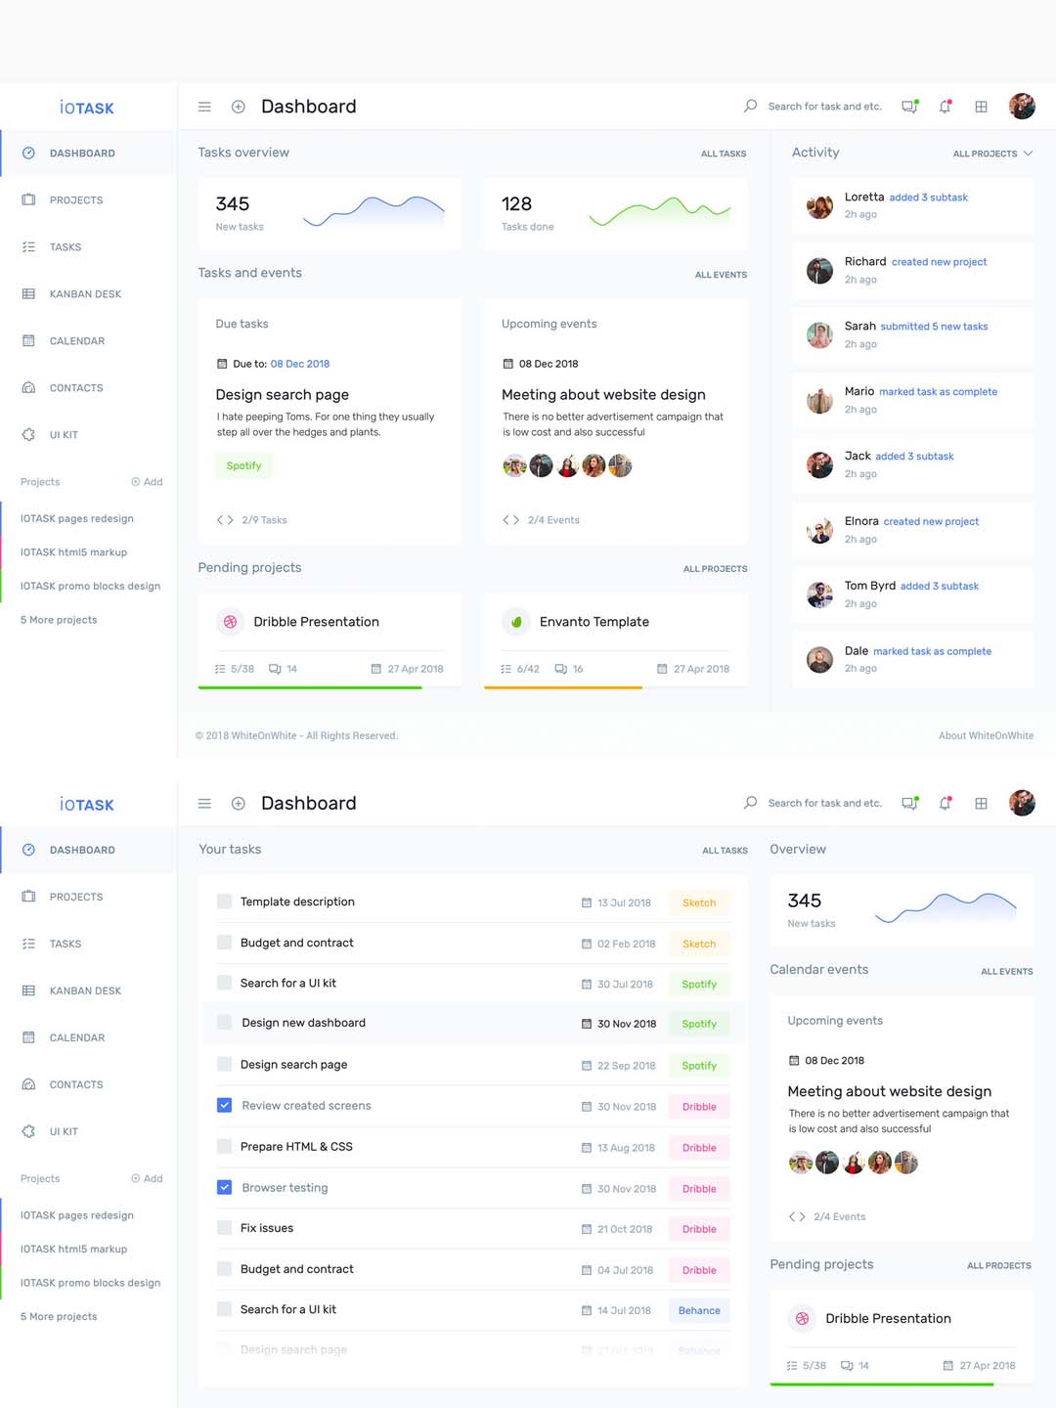Open the About WhiteOnWhite footer link
Viewport: 1056px width, 1408px height.
click(x=986, y=735)
